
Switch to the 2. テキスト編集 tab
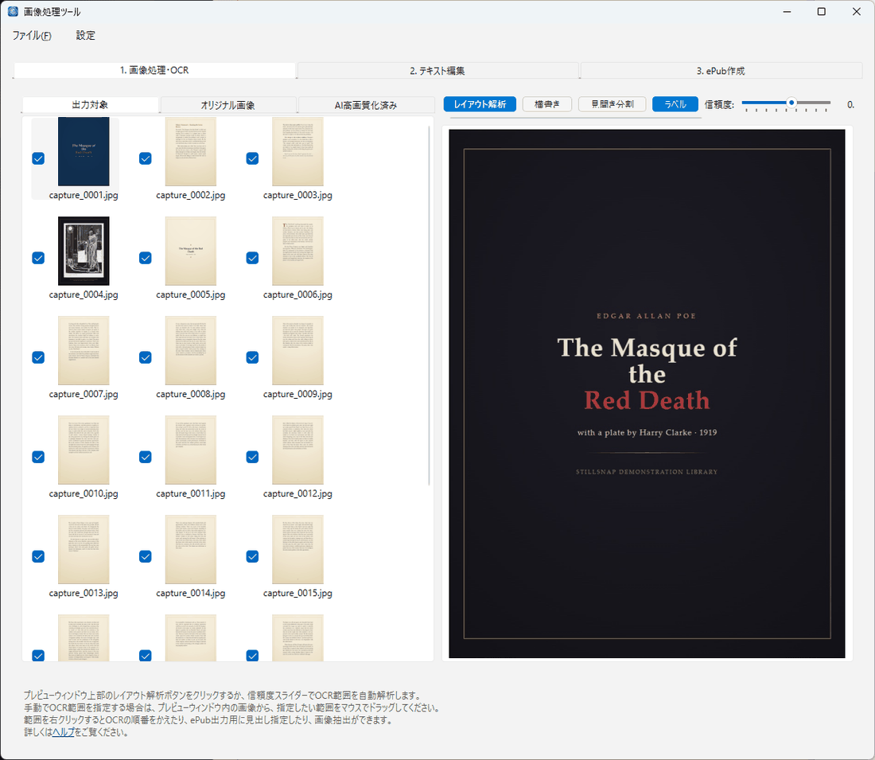(x=437, y=71)
